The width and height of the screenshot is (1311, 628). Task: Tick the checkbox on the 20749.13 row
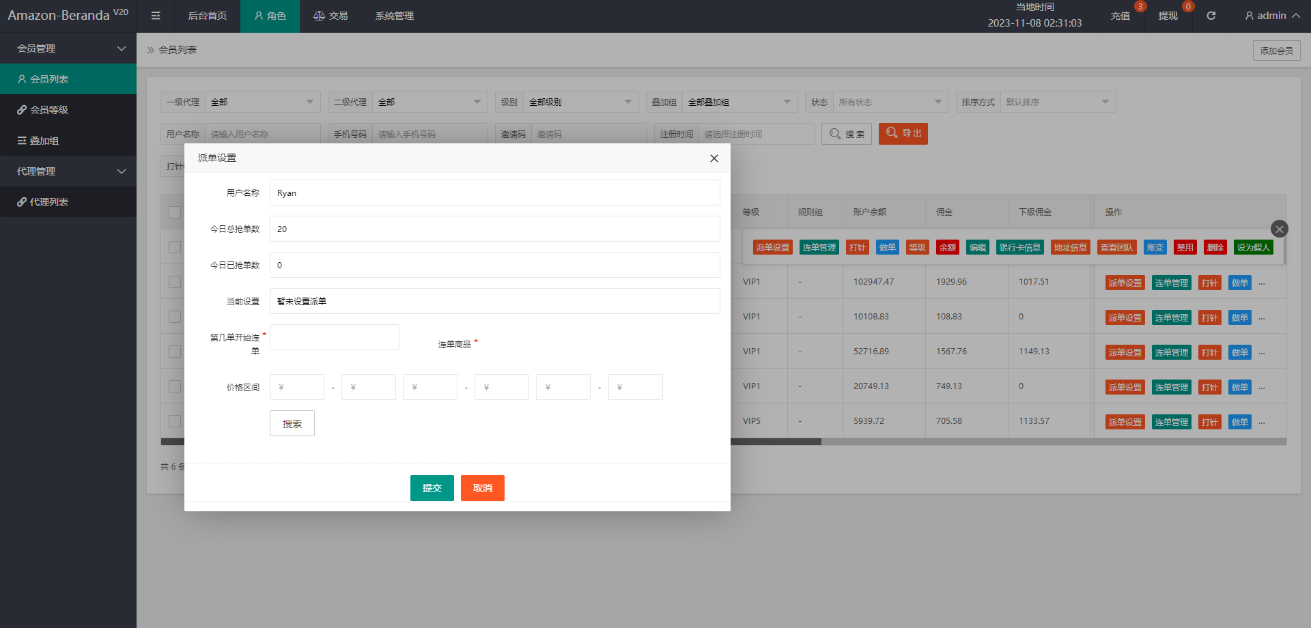point(175,386)
